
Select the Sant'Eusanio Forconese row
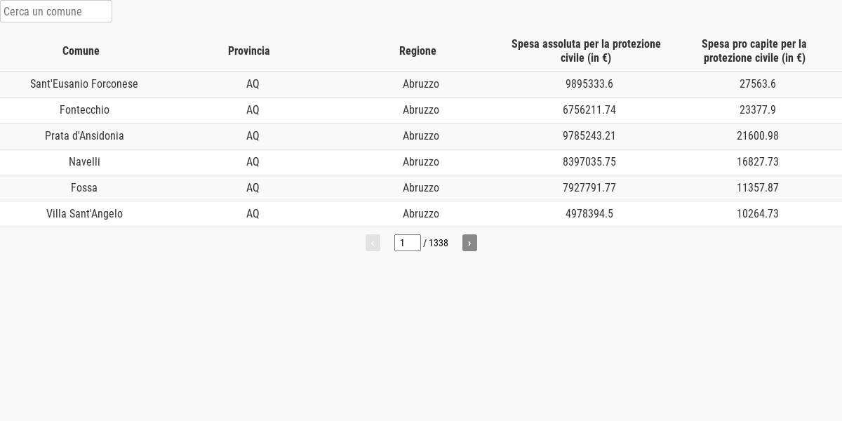pyautogui.click(x=421, y=84)
